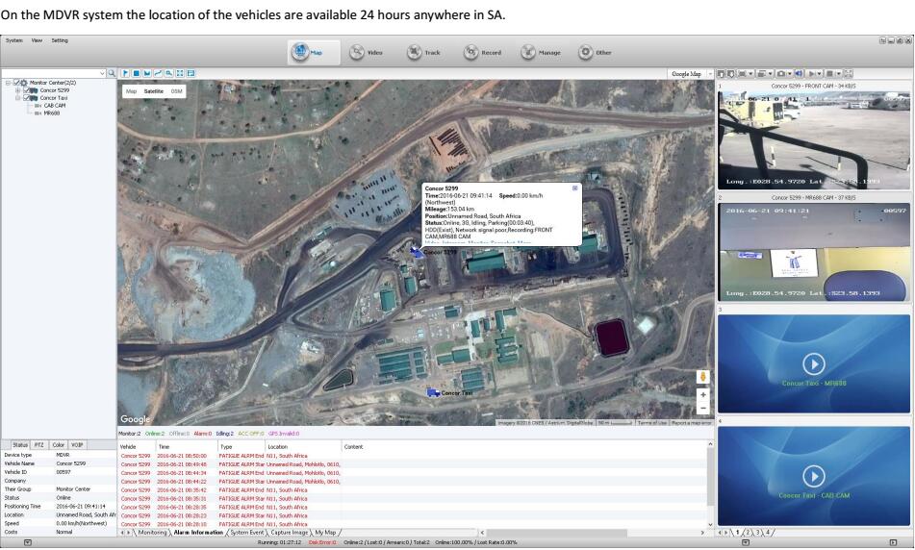The height and width of the screenshot is (550, 915).
Task: Click the play icon in video toolbar
Action: coord(812,73)
